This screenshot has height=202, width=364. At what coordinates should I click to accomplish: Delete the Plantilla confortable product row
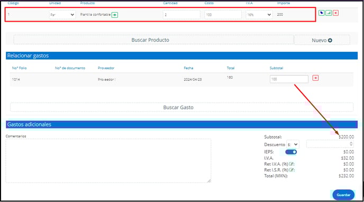pos(335,13)
